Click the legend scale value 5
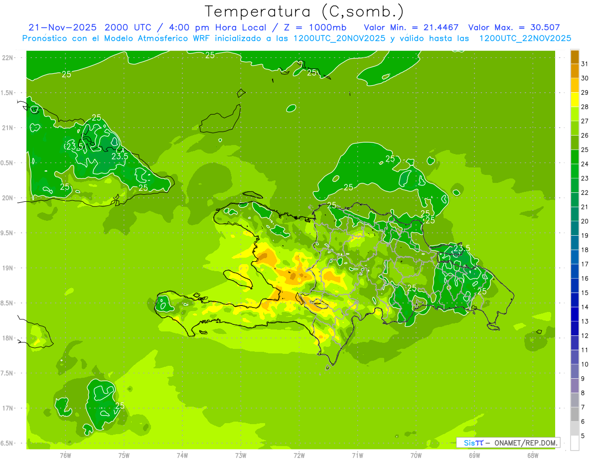598x462 pixels. [583, 436]
